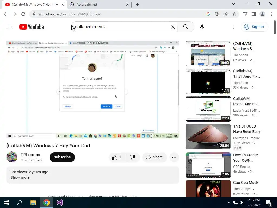The width and height of the screenshot is (277, 208).
Task: Open the YouTube guide hamburger menu
Action: click(10, 27)
